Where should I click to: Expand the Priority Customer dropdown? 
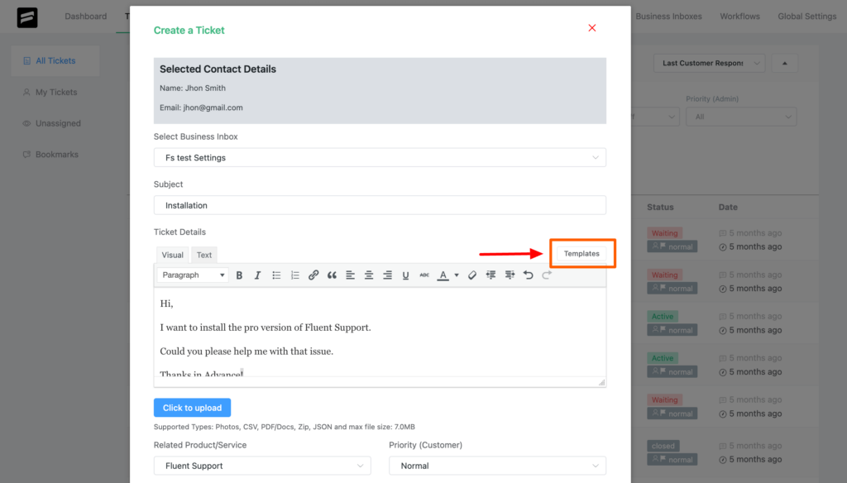(x=496, y=466)
